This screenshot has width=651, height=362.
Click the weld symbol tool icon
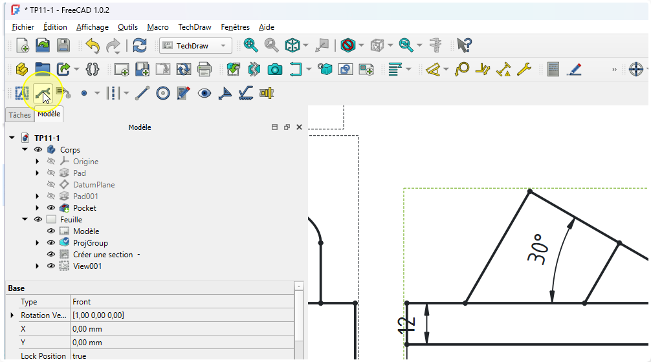225,93
